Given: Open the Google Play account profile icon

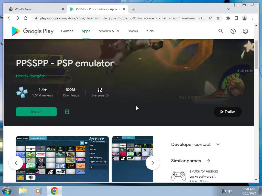Looking at the screenshot, I should [x=245, y=31].
